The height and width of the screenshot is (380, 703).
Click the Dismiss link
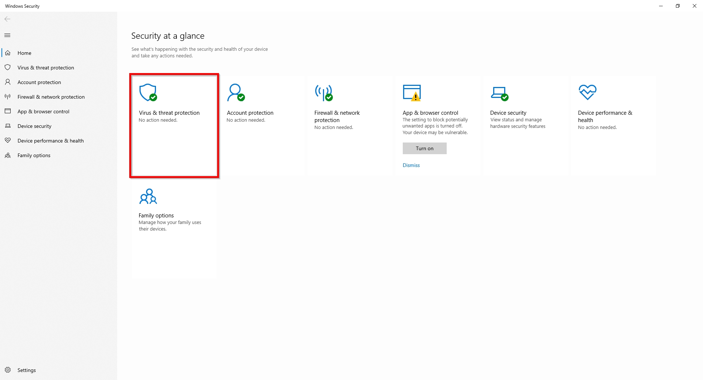point(411,165)
